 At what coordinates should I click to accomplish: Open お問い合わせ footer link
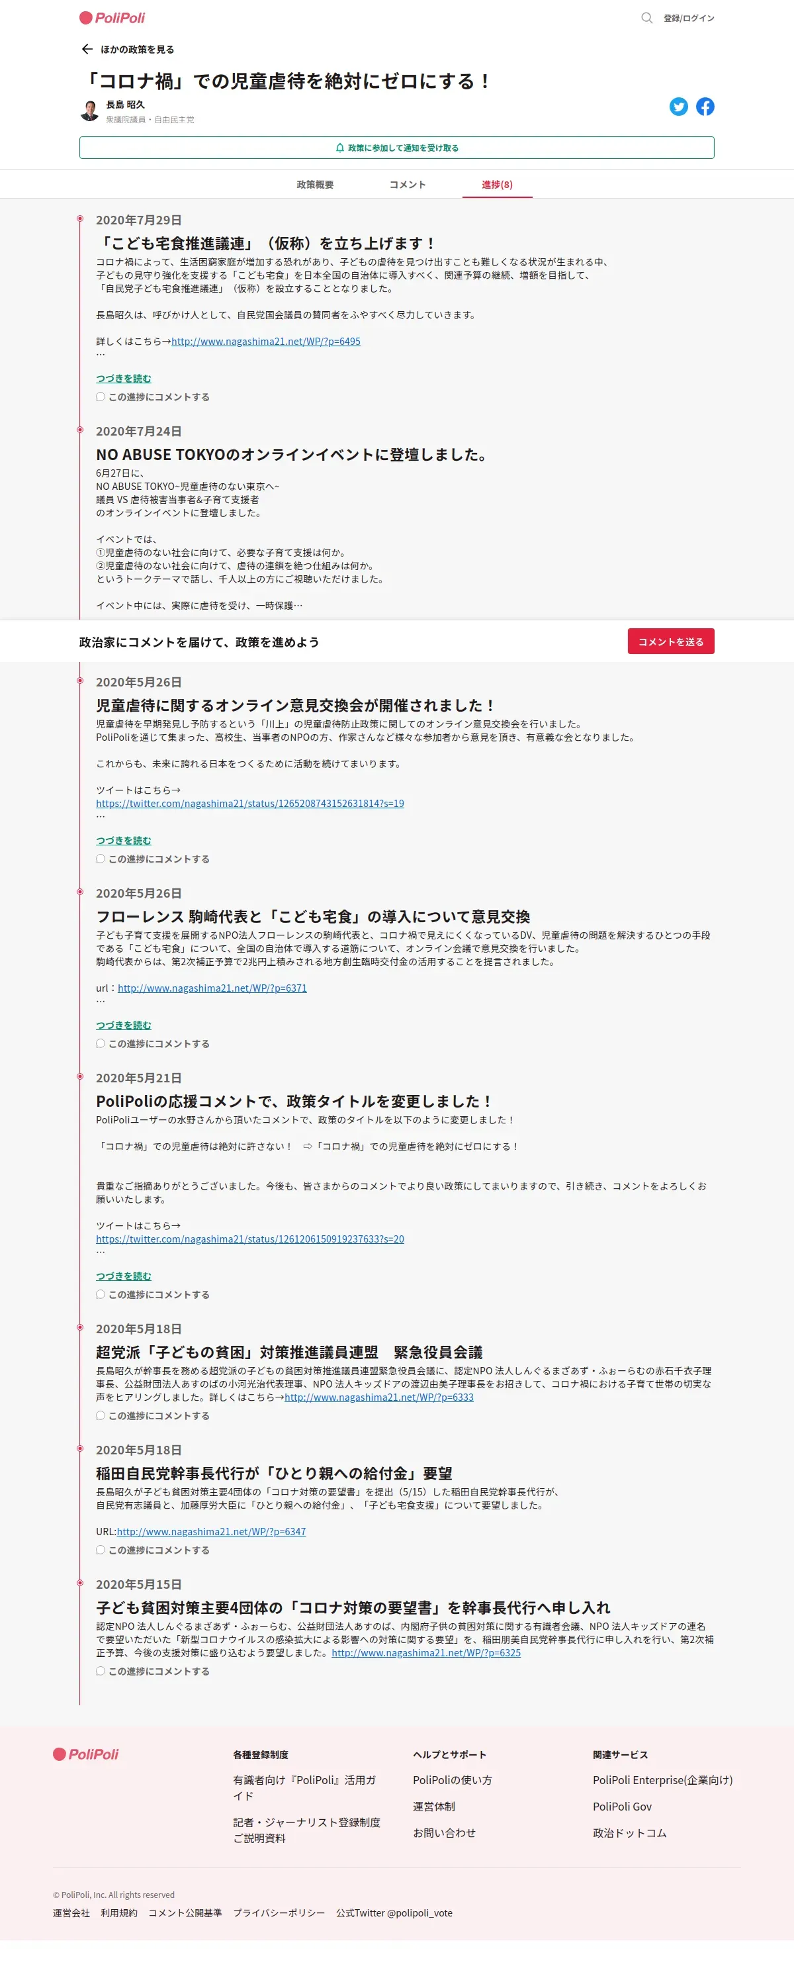pyautogui.click(x=444, y=1833)
